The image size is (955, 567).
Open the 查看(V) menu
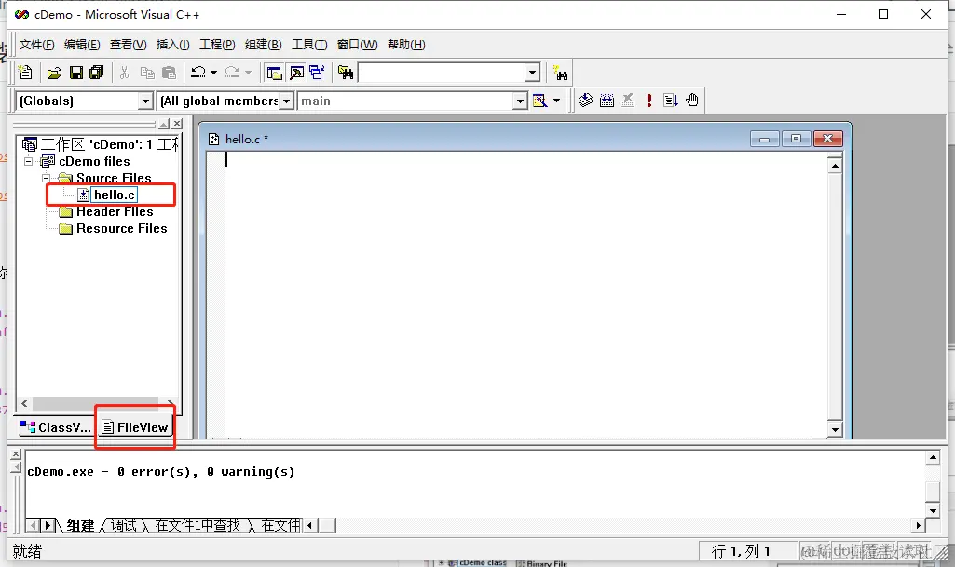pos(128,45)
